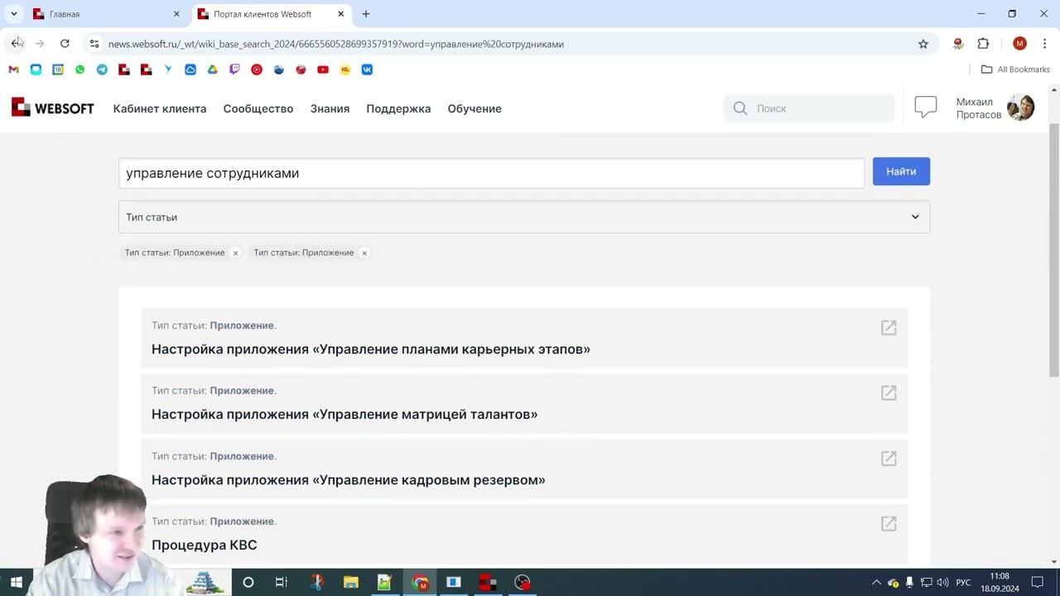This screenshot has height=596, width=1060.
Task: Reload the current page
Action: coord(65,43)
